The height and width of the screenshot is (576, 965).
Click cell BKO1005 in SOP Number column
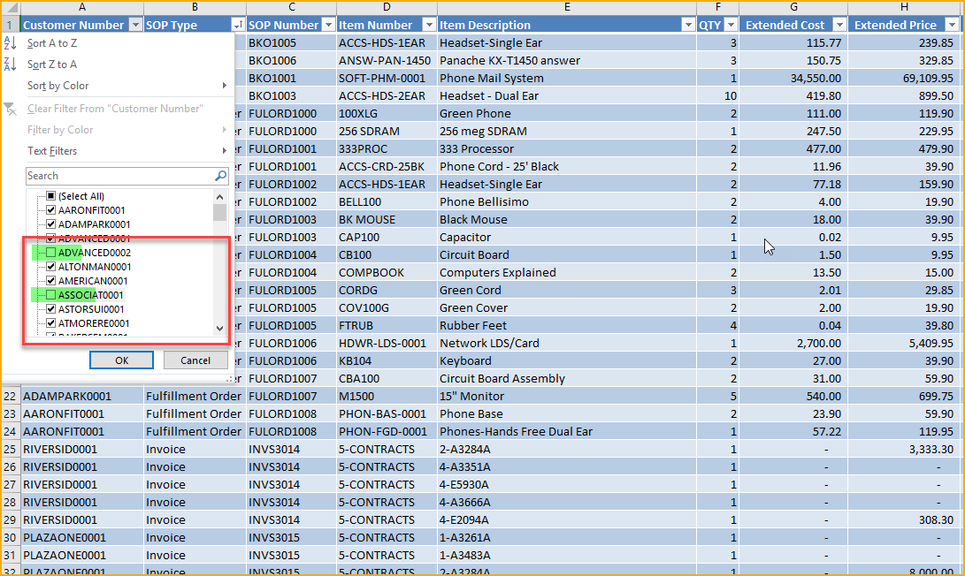(x=291, y=43)
